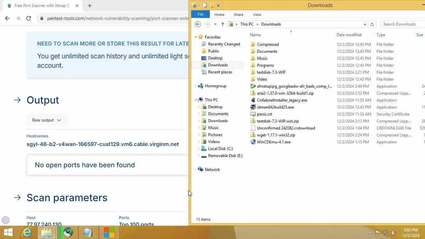Viewport: 425px width, 239px height.
Task: Select aria2-1.37.0-win-32bit-build1.zip file
Action: click(x=285, y=93)
